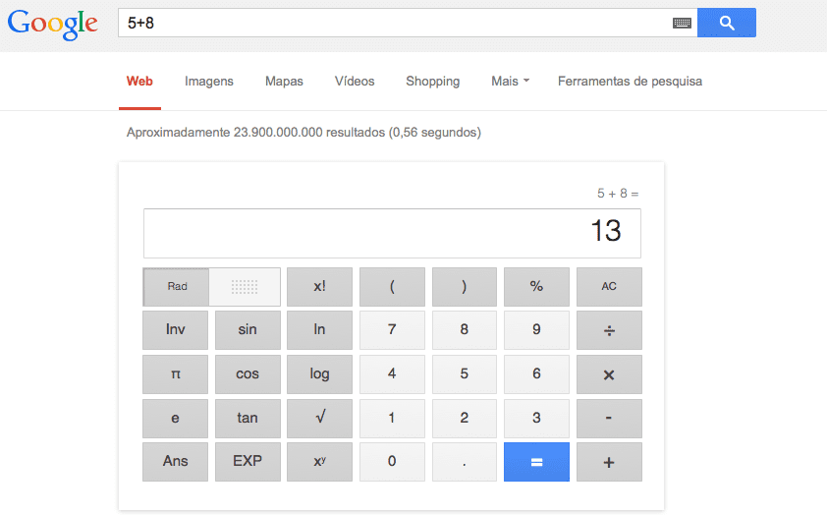Click the number 2 key

click(x=465, y=419)
